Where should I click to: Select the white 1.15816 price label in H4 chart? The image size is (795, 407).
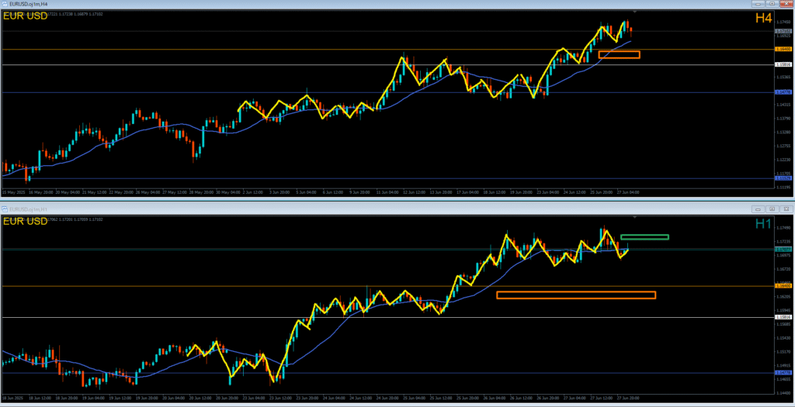(x=783, y=65)
